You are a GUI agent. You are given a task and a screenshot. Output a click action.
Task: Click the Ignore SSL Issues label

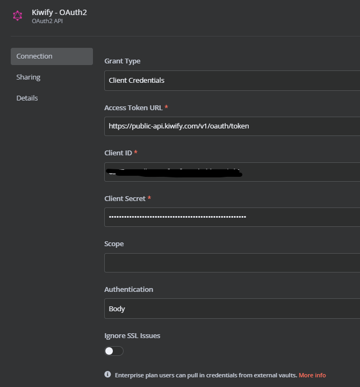[x=132, y=335]
